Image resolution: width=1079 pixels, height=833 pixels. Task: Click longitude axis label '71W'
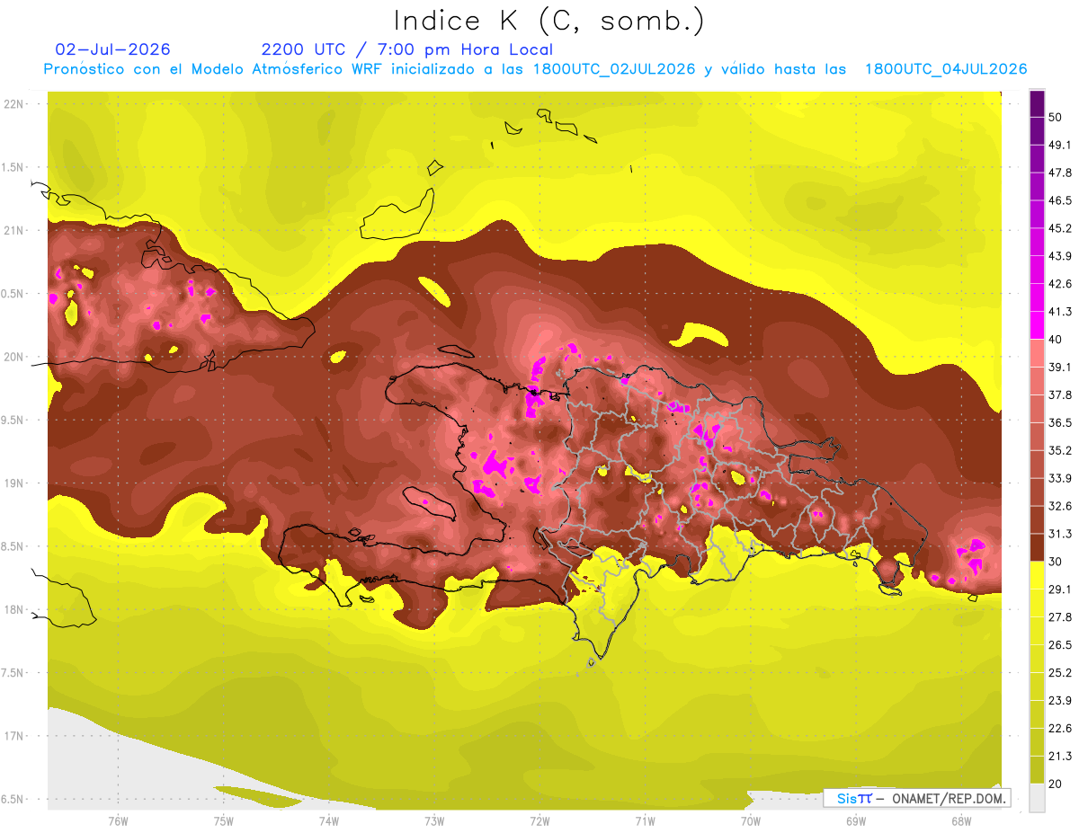point(645,820)
